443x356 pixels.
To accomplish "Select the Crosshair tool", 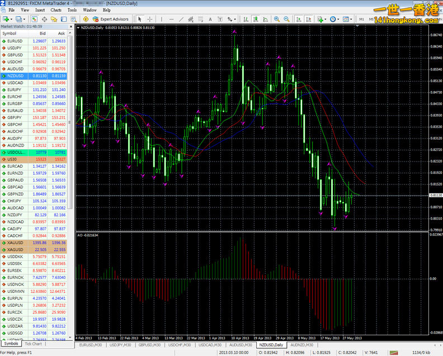I will (150, 19).
